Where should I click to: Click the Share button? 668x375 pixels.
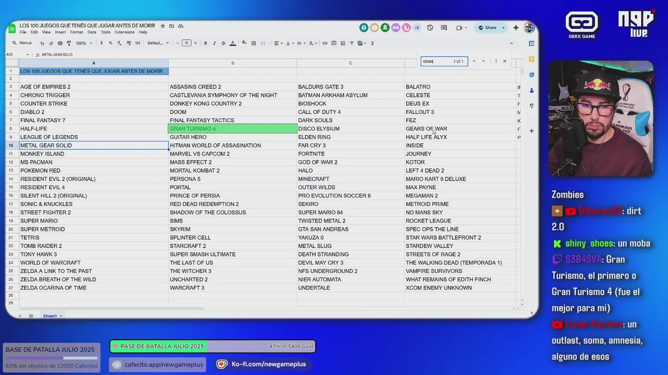[487, 28]
